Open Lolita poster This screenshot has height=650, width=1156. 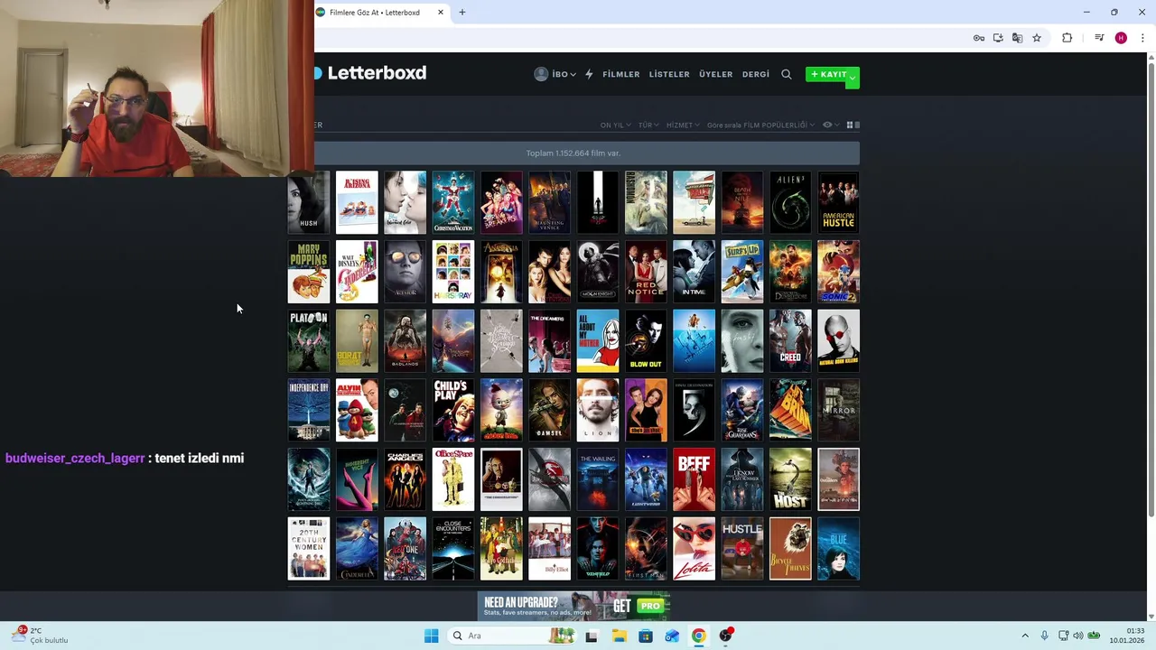(x=694, y=549)
